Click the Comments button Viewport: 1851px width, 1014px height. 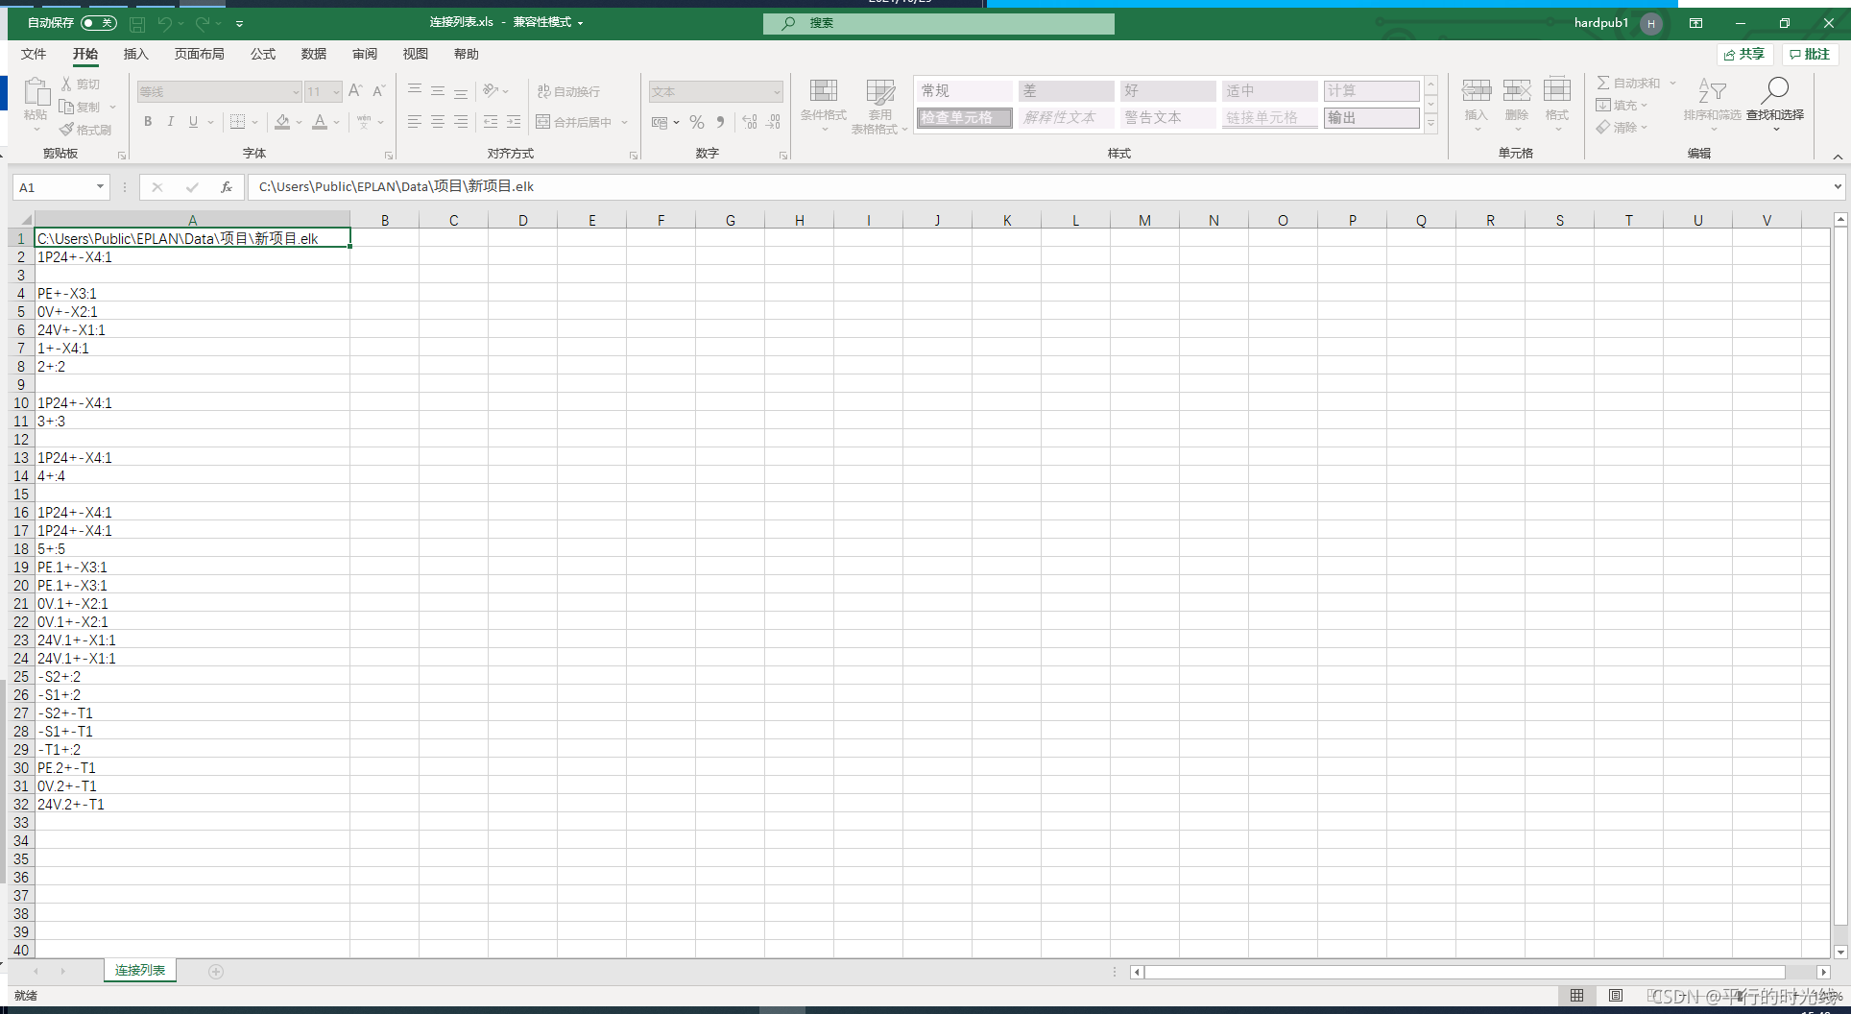[x=1810, y=54]
